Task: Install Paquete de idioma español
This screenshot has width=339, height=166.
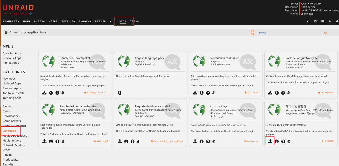Action: [x=120, y=141]
